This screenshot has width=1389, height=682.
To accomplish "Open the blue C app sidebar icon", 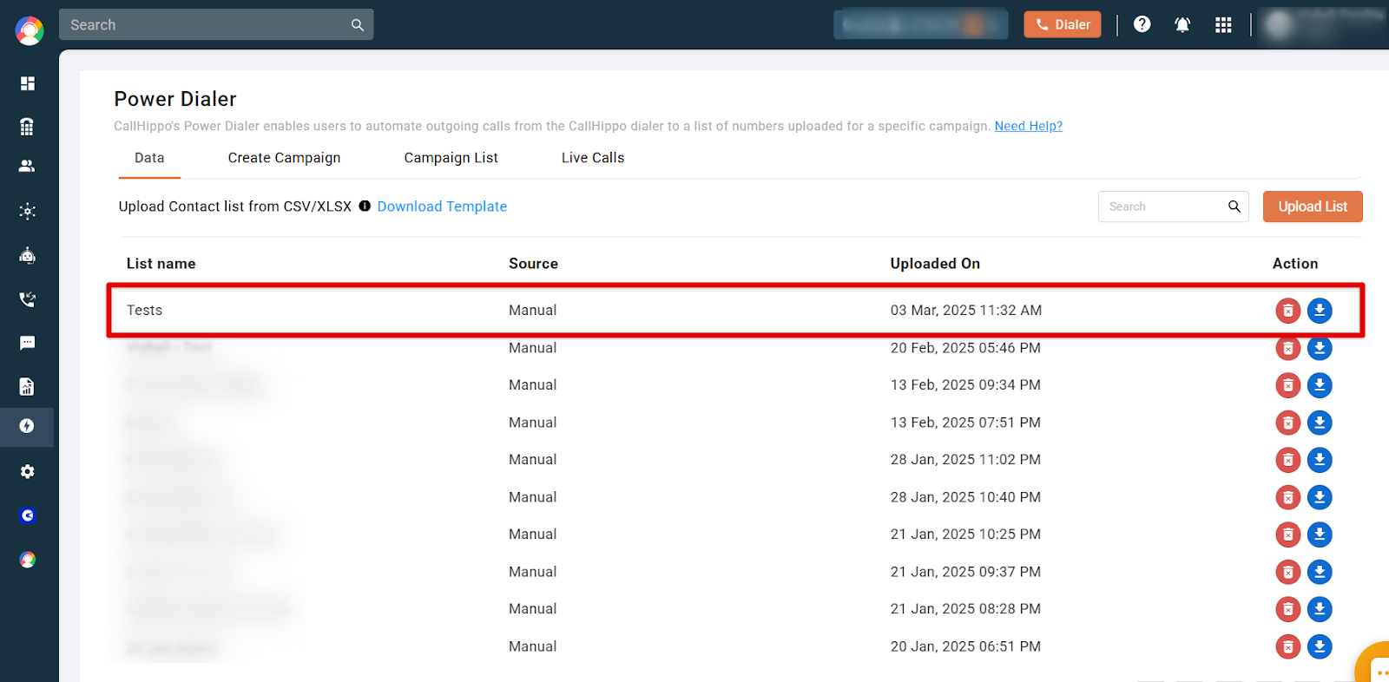I will click(28, 515).
